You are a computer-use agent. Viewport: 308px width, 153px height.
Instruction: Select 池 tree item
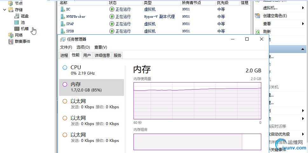coord(23,22)
